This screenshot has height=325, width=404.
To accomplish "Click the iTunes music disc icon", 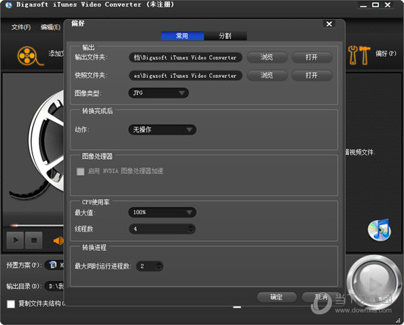I will (379, 229).
